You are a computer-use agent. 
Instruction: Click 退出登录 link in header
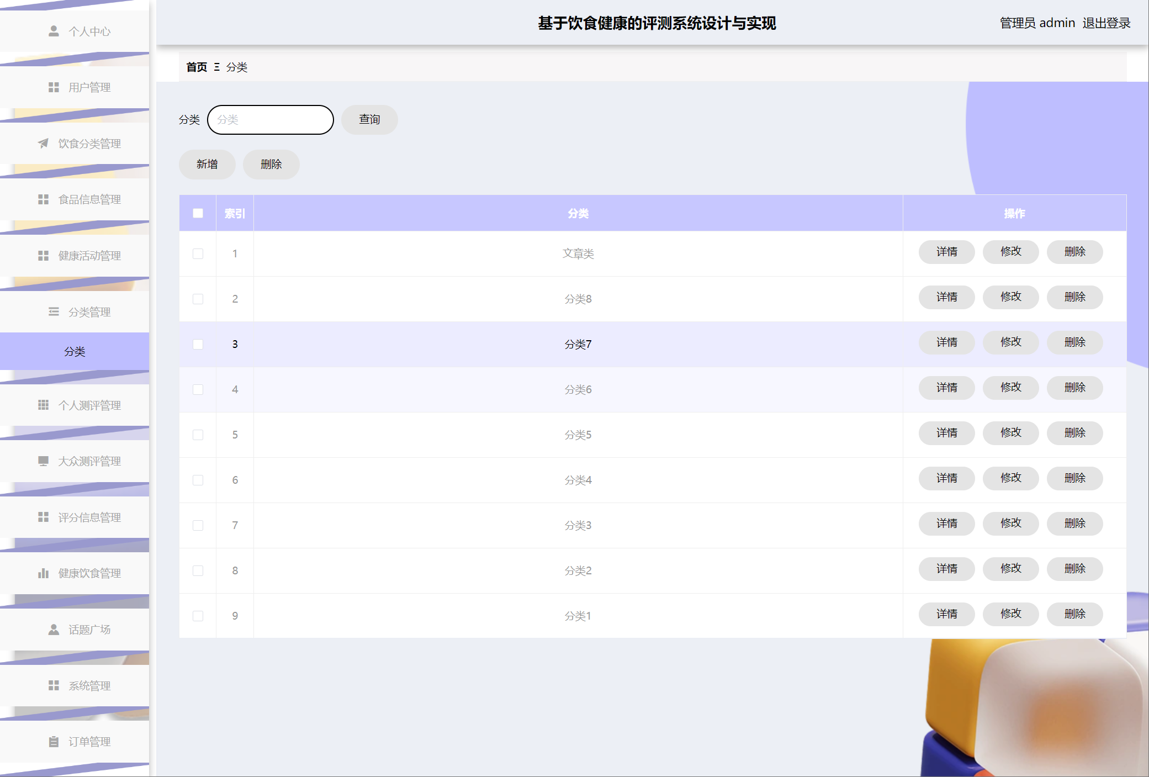click(x=1106, y=23)
